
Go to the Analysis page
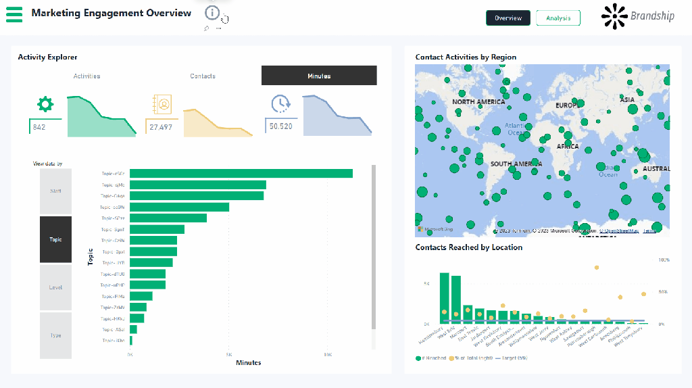(558, 18)
